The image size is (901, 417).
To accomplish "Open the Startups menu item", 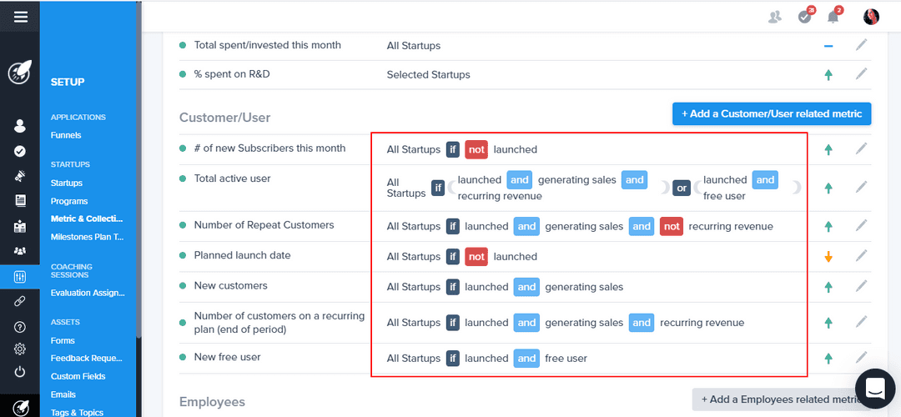I will click(67, 183).
